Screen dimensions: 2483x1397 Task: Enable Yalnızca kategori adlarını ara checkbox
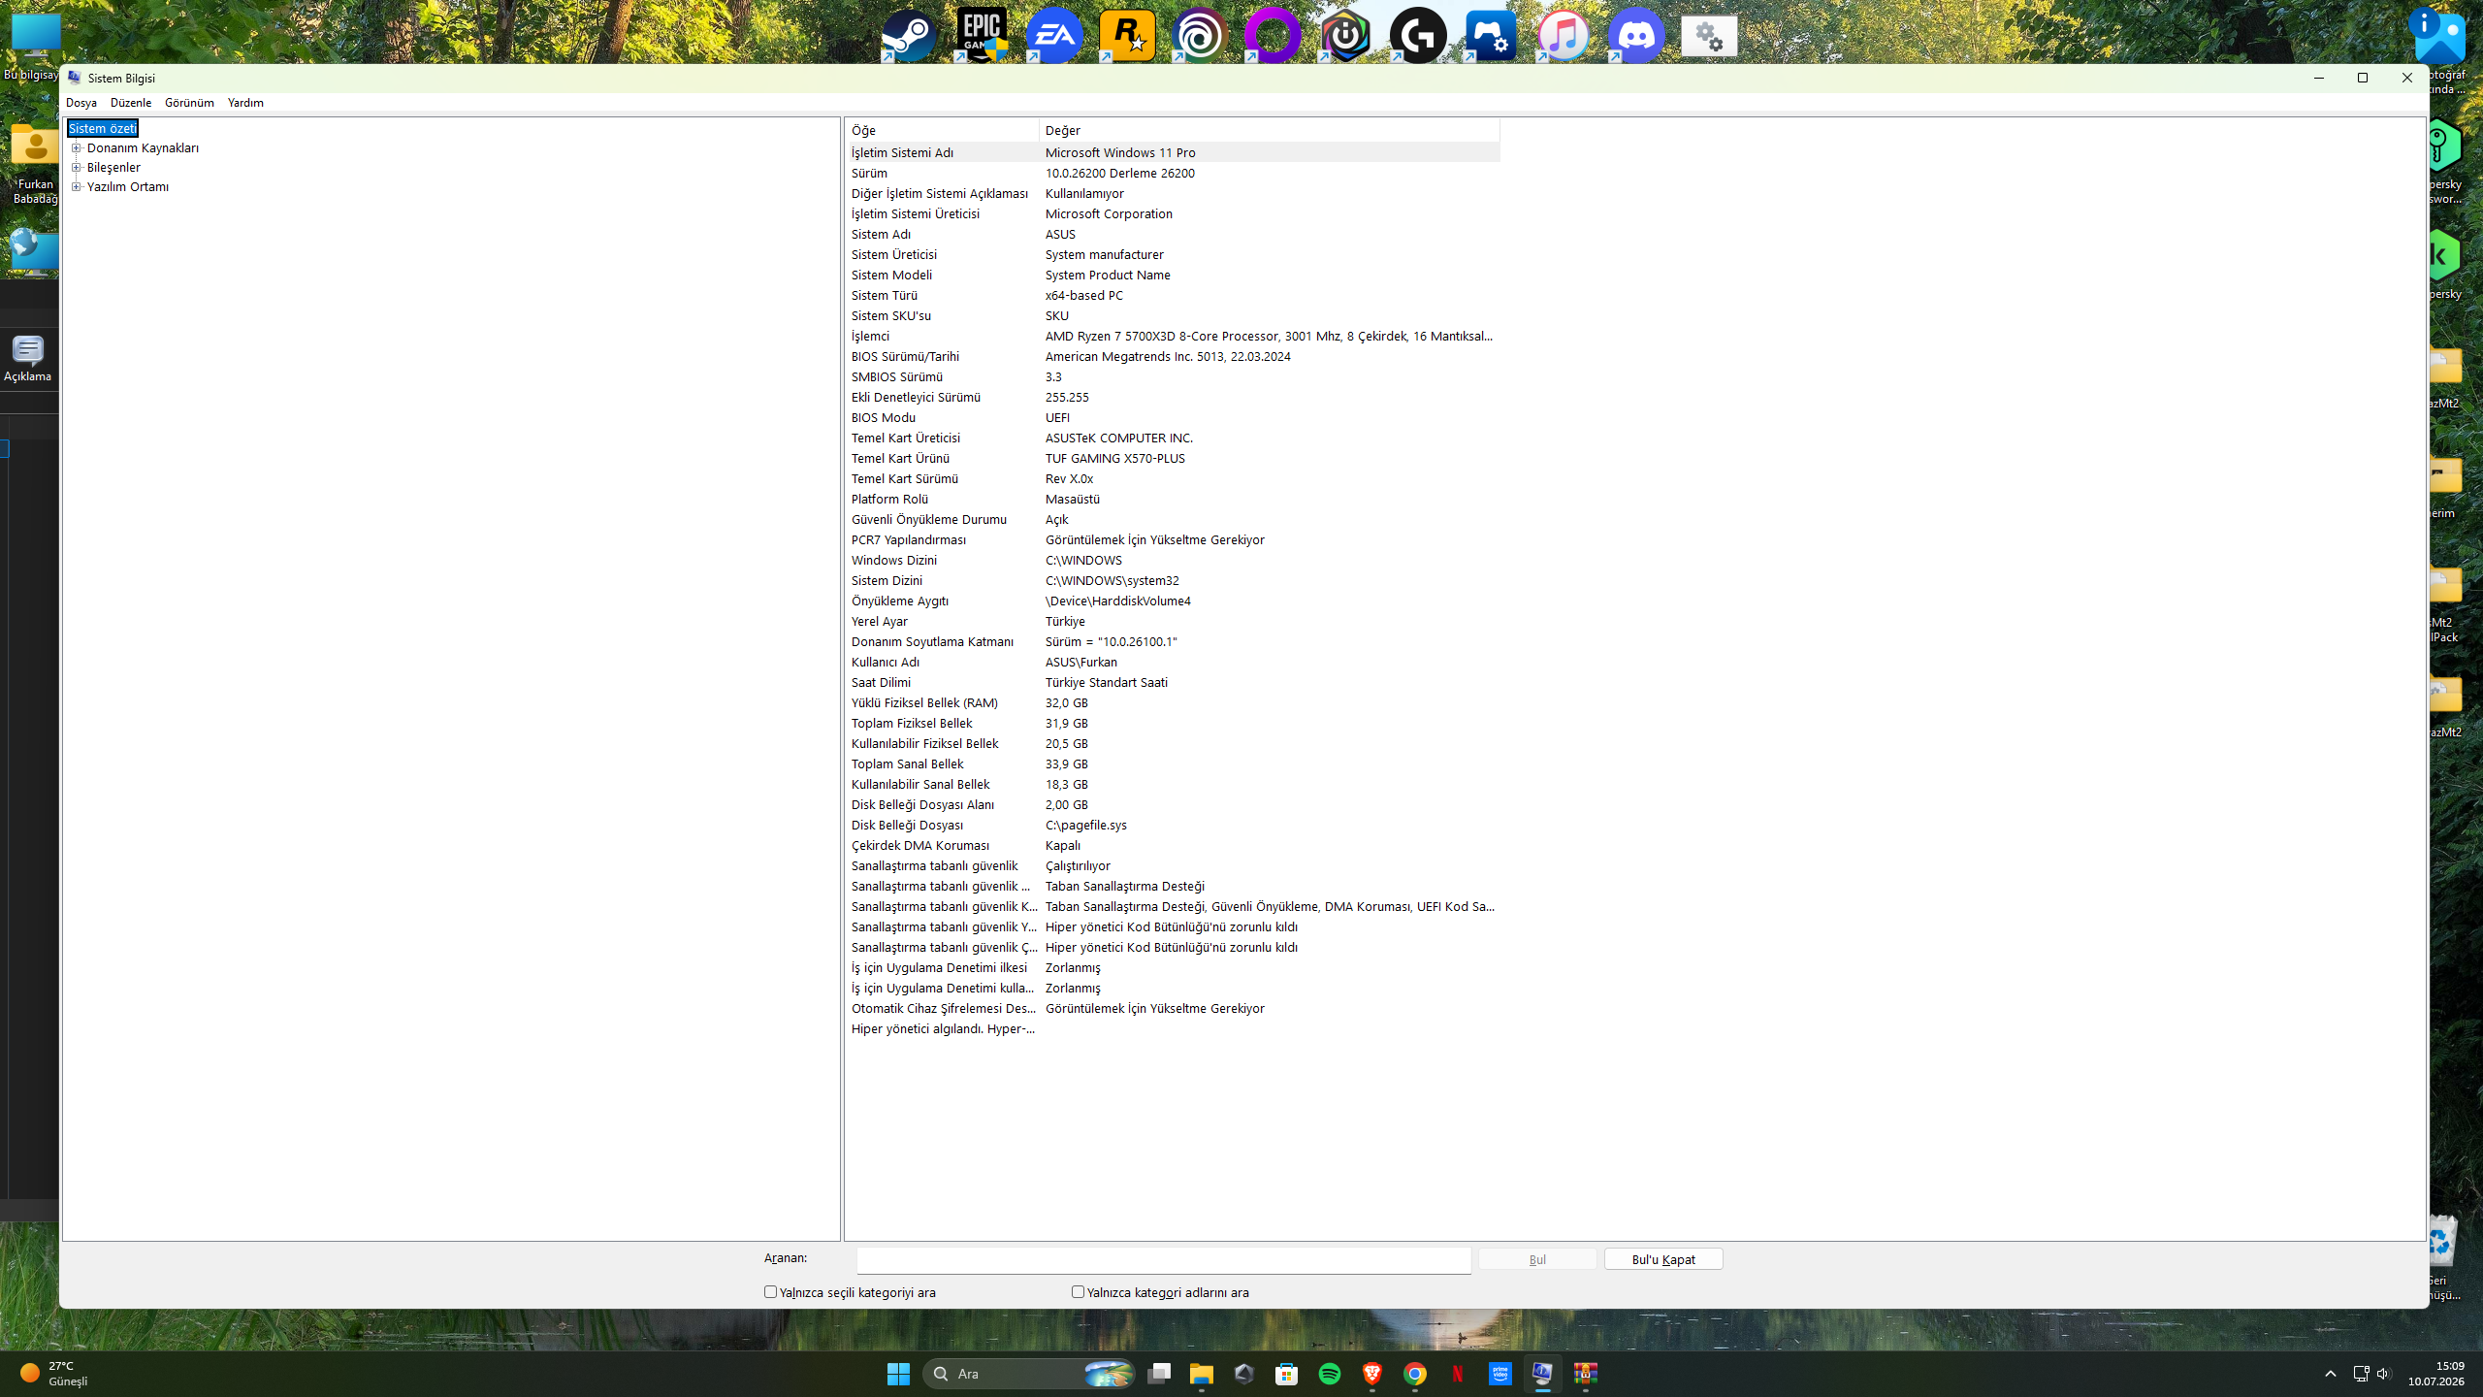coord(1078,1292)
